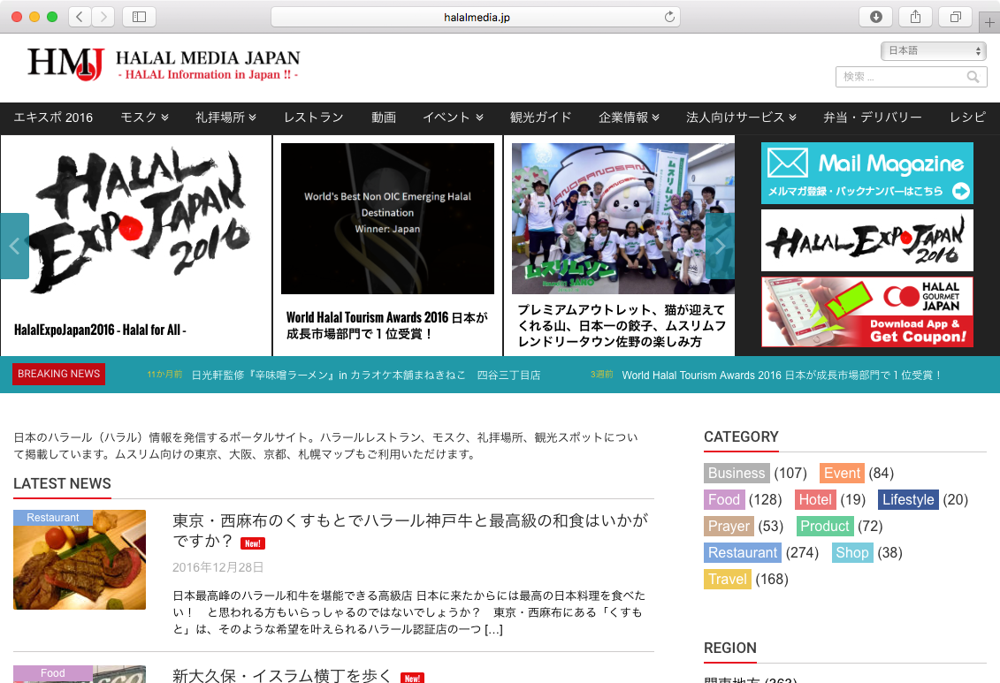Open the 新大久保・イスラム横丁を歩く article

(x=283, y=675)
